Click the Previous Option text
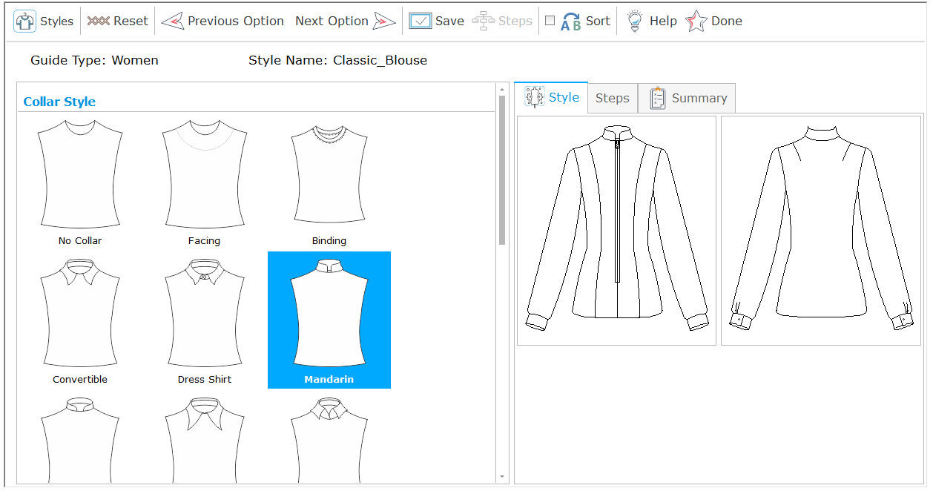The width and height of the screenshot is (933, 491). (x=236, y=21)
